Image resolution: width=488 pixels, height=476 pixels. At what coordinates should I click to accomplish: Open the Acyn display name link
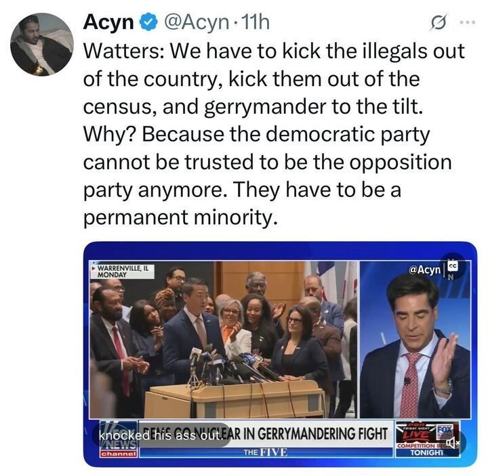(x=108, y=22)
